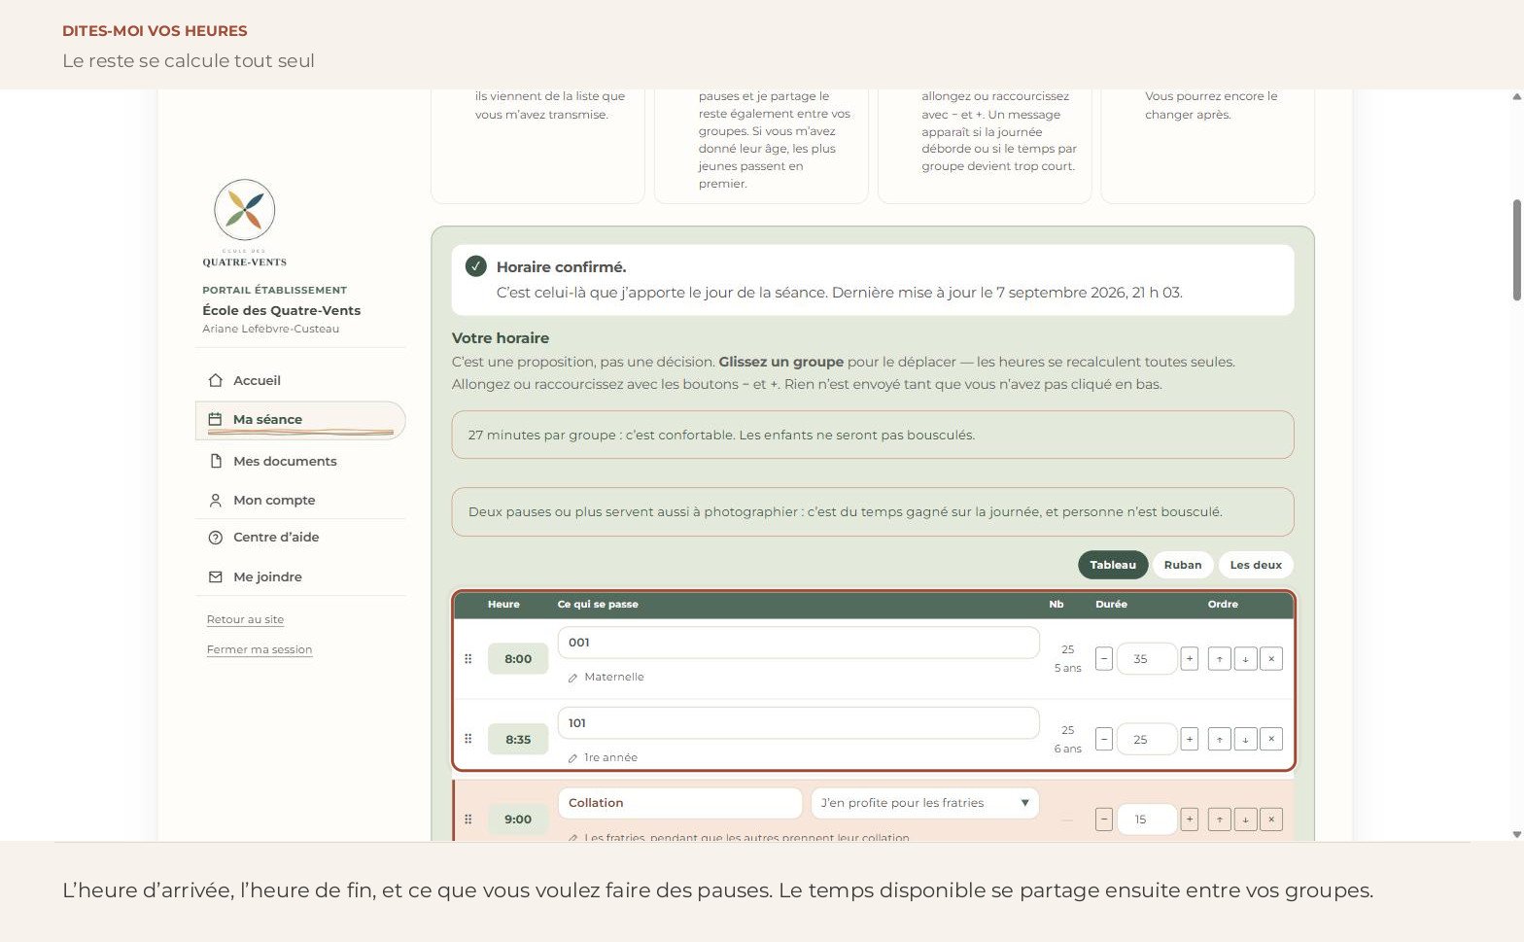Click the Horaire confirmé. title text
This screenshot has width=1524, height=942.
(x=561, y=267)
